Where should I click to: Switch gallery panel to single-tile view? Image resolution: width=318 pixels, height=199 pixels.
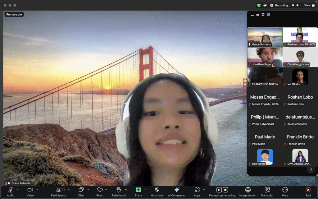click(257, 15)
